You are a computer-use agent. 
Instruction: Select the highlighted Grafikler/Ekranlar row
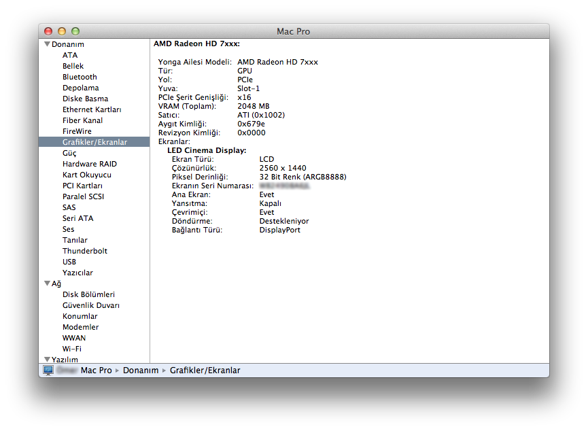pyautogui.click(x=94, y=142)
